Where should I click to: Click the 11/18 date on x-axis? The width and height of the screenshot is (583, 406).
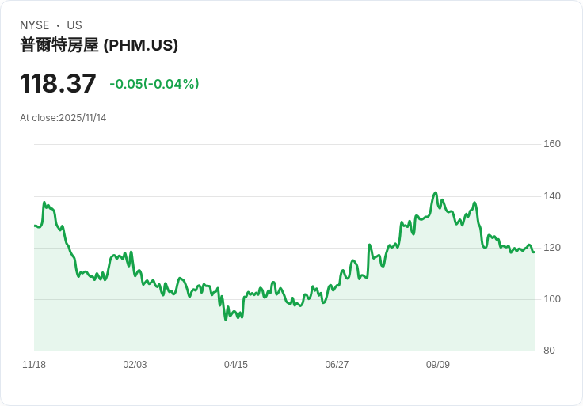(34, 365)
